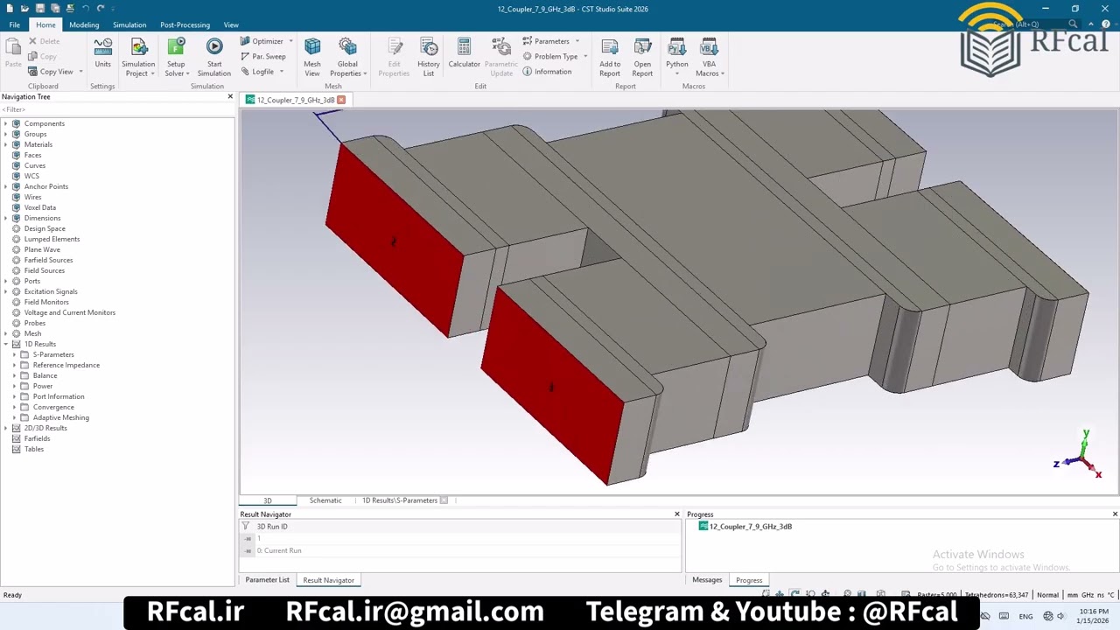Open the Calculator tool

click(x=464, y=53)
